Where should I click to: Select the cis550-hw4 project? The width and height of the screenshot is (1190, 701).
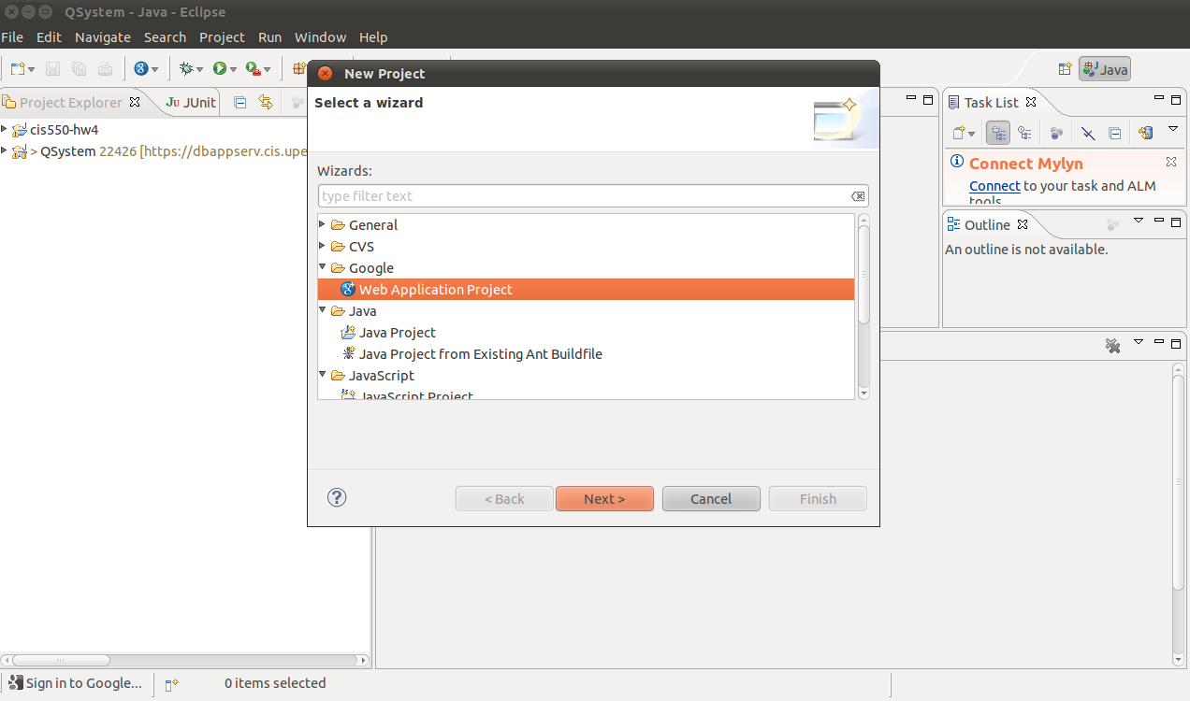(x=64, y=130)
